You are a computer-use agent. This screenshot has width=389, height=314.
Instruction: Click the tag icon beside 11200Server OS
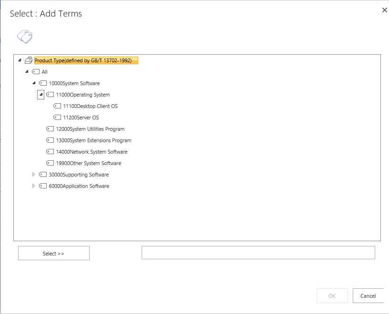pos(57,118)
